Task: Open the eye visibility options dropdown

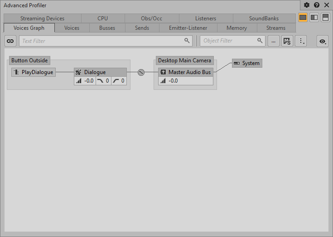Action: point(323,41)
